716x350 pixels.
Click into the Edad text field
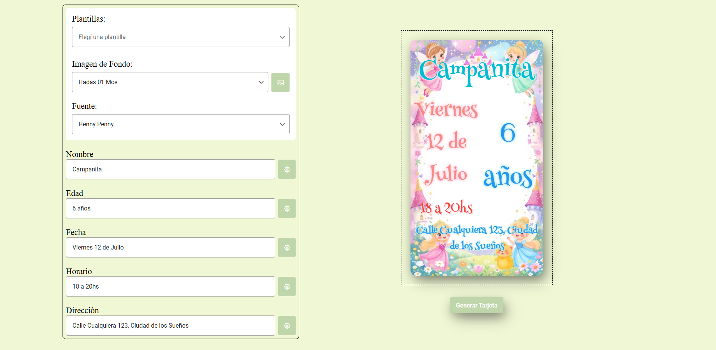(x=170, y=209)
